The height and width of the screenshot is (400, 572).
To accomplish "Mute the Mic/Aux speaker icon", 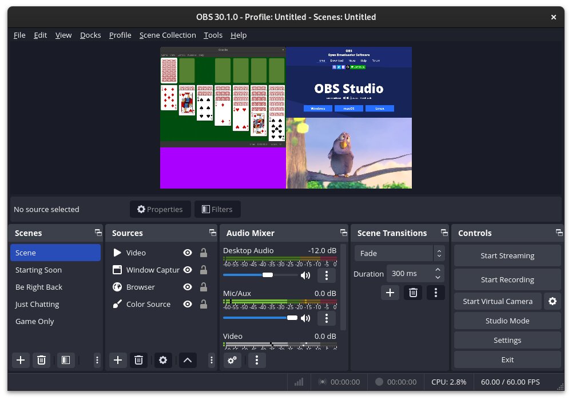I will point(305,318).
